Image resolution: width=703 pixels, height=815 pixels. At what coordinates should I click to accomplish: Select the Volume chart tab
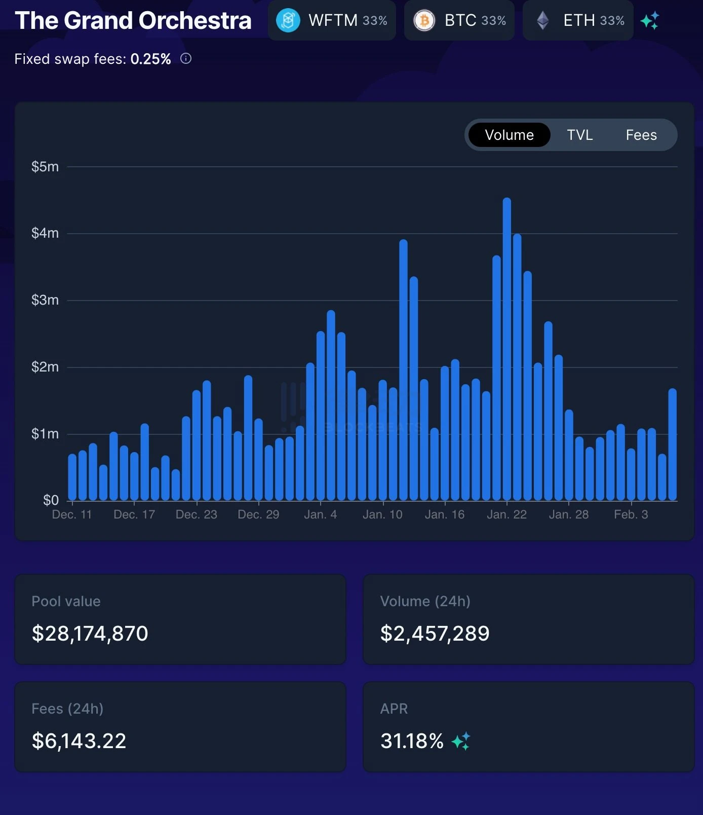pyautogui.click(x=509, y=135)
